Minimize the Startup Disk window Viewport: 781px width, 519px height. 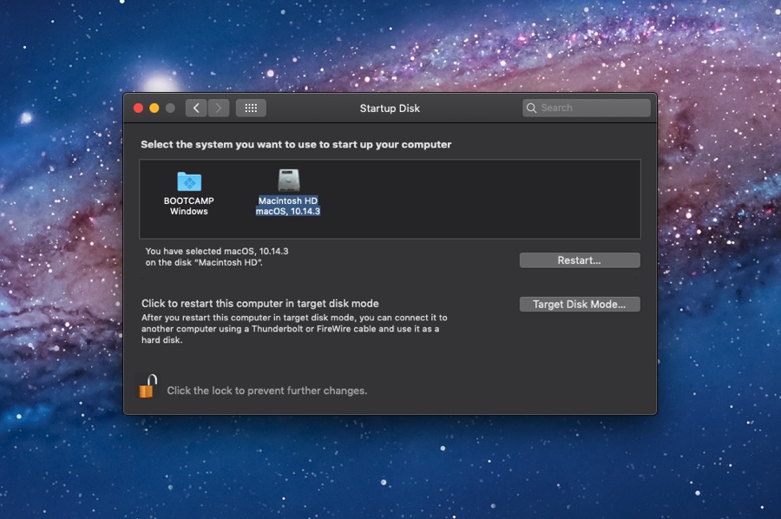(x=154, y=108)
